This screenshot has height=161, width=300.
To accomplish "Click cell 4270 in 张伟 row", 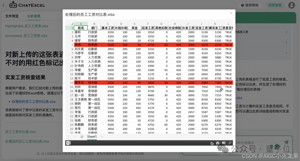I will click(202, 45).
